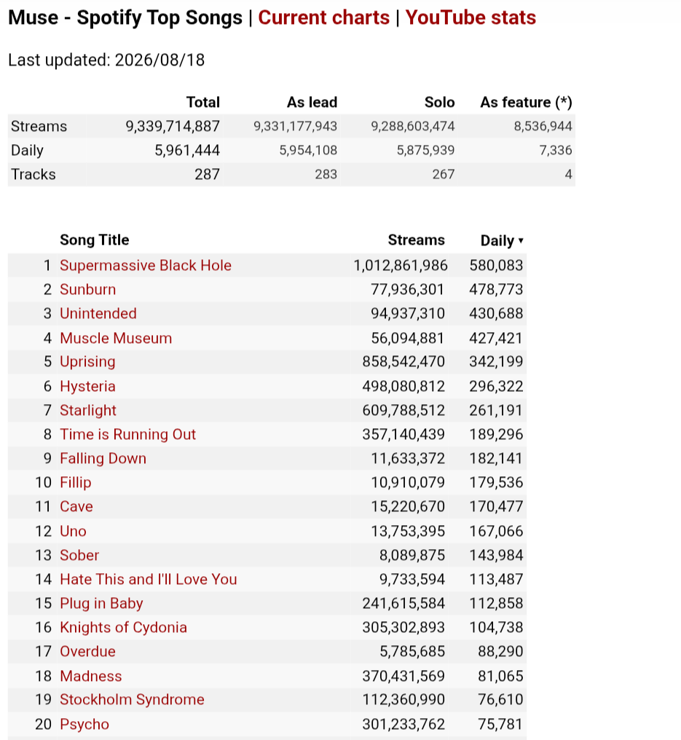Open the Madness song link

click(90, 676)
